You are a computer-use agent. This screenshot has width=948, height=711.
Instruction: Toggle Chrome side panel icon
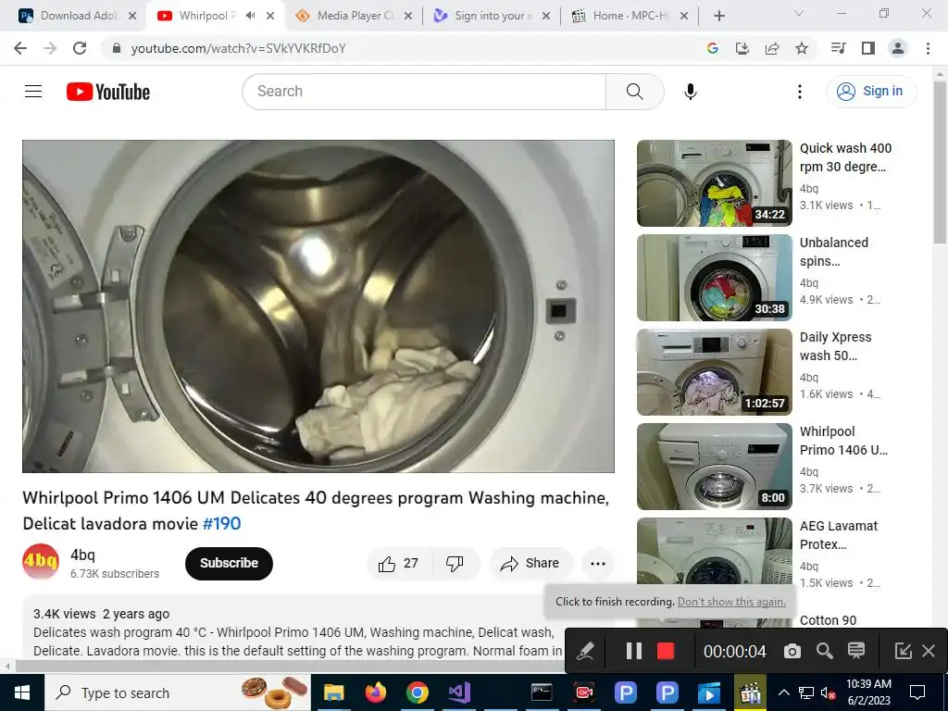868,48
